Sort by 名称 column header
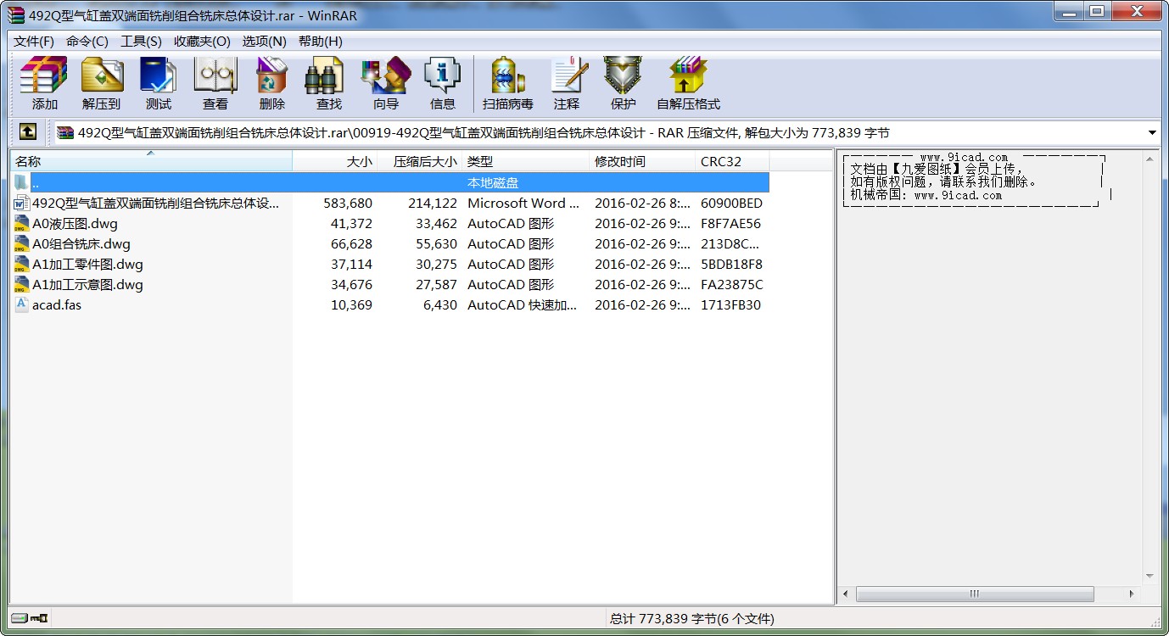1169x636 pixels. [x=151, y=161]
